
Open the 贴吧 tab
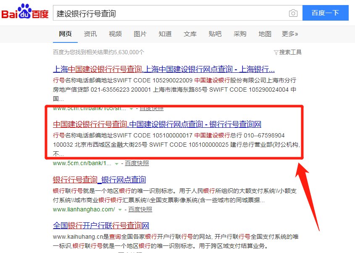[x=215, y=34]
